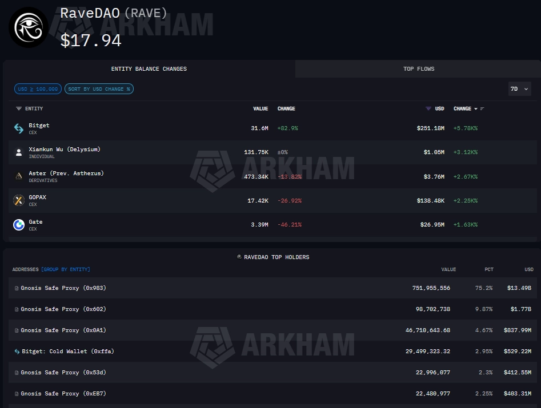The width and height of the screenshot is (541, 408).
Task: Open Gnosis Safe Proxy (0x53d) address
Action: [63, 373]
